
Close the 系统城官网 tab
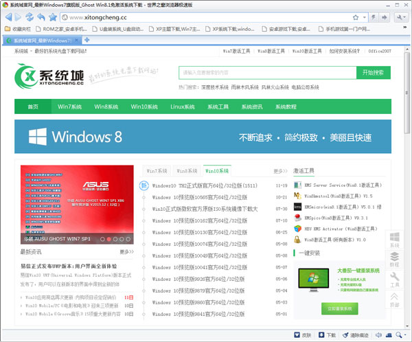(x=76, y=41)
